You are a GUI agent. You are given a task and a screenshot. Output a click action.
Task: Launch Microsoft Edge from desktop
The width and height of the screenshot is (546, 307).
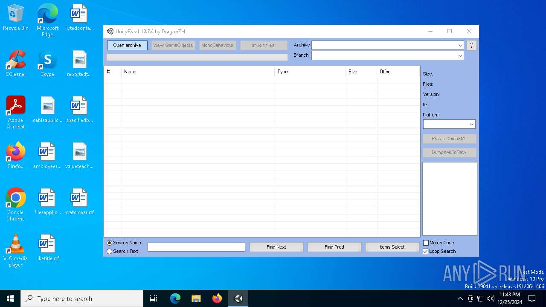click(47, 20)
